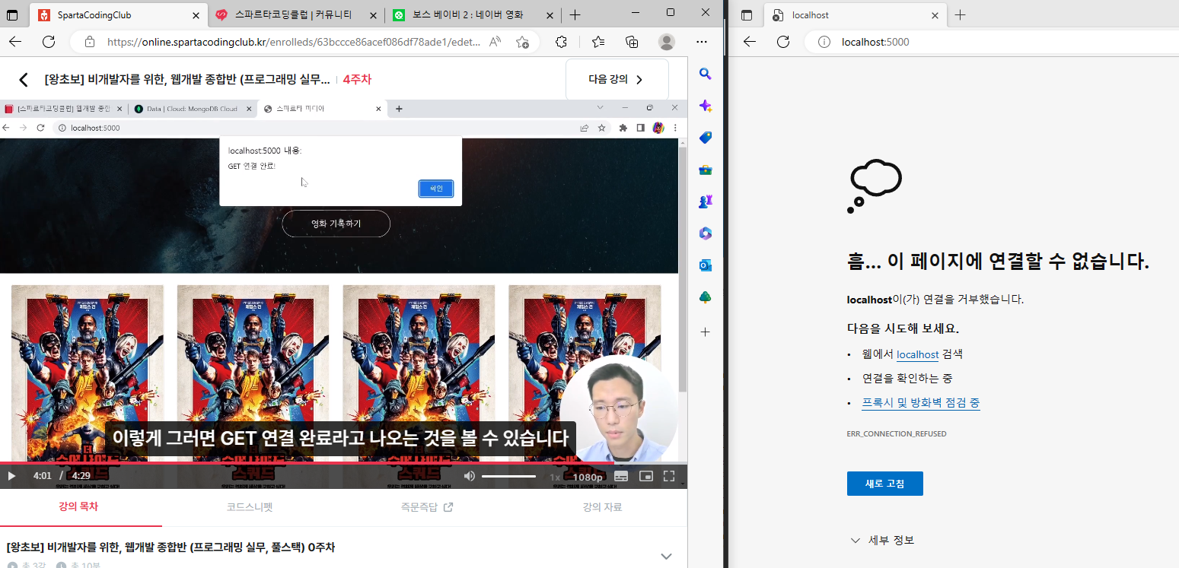Toggle video subtitles captions button
The height and width of the screenshot is (568, 1179).
point(621,477)
